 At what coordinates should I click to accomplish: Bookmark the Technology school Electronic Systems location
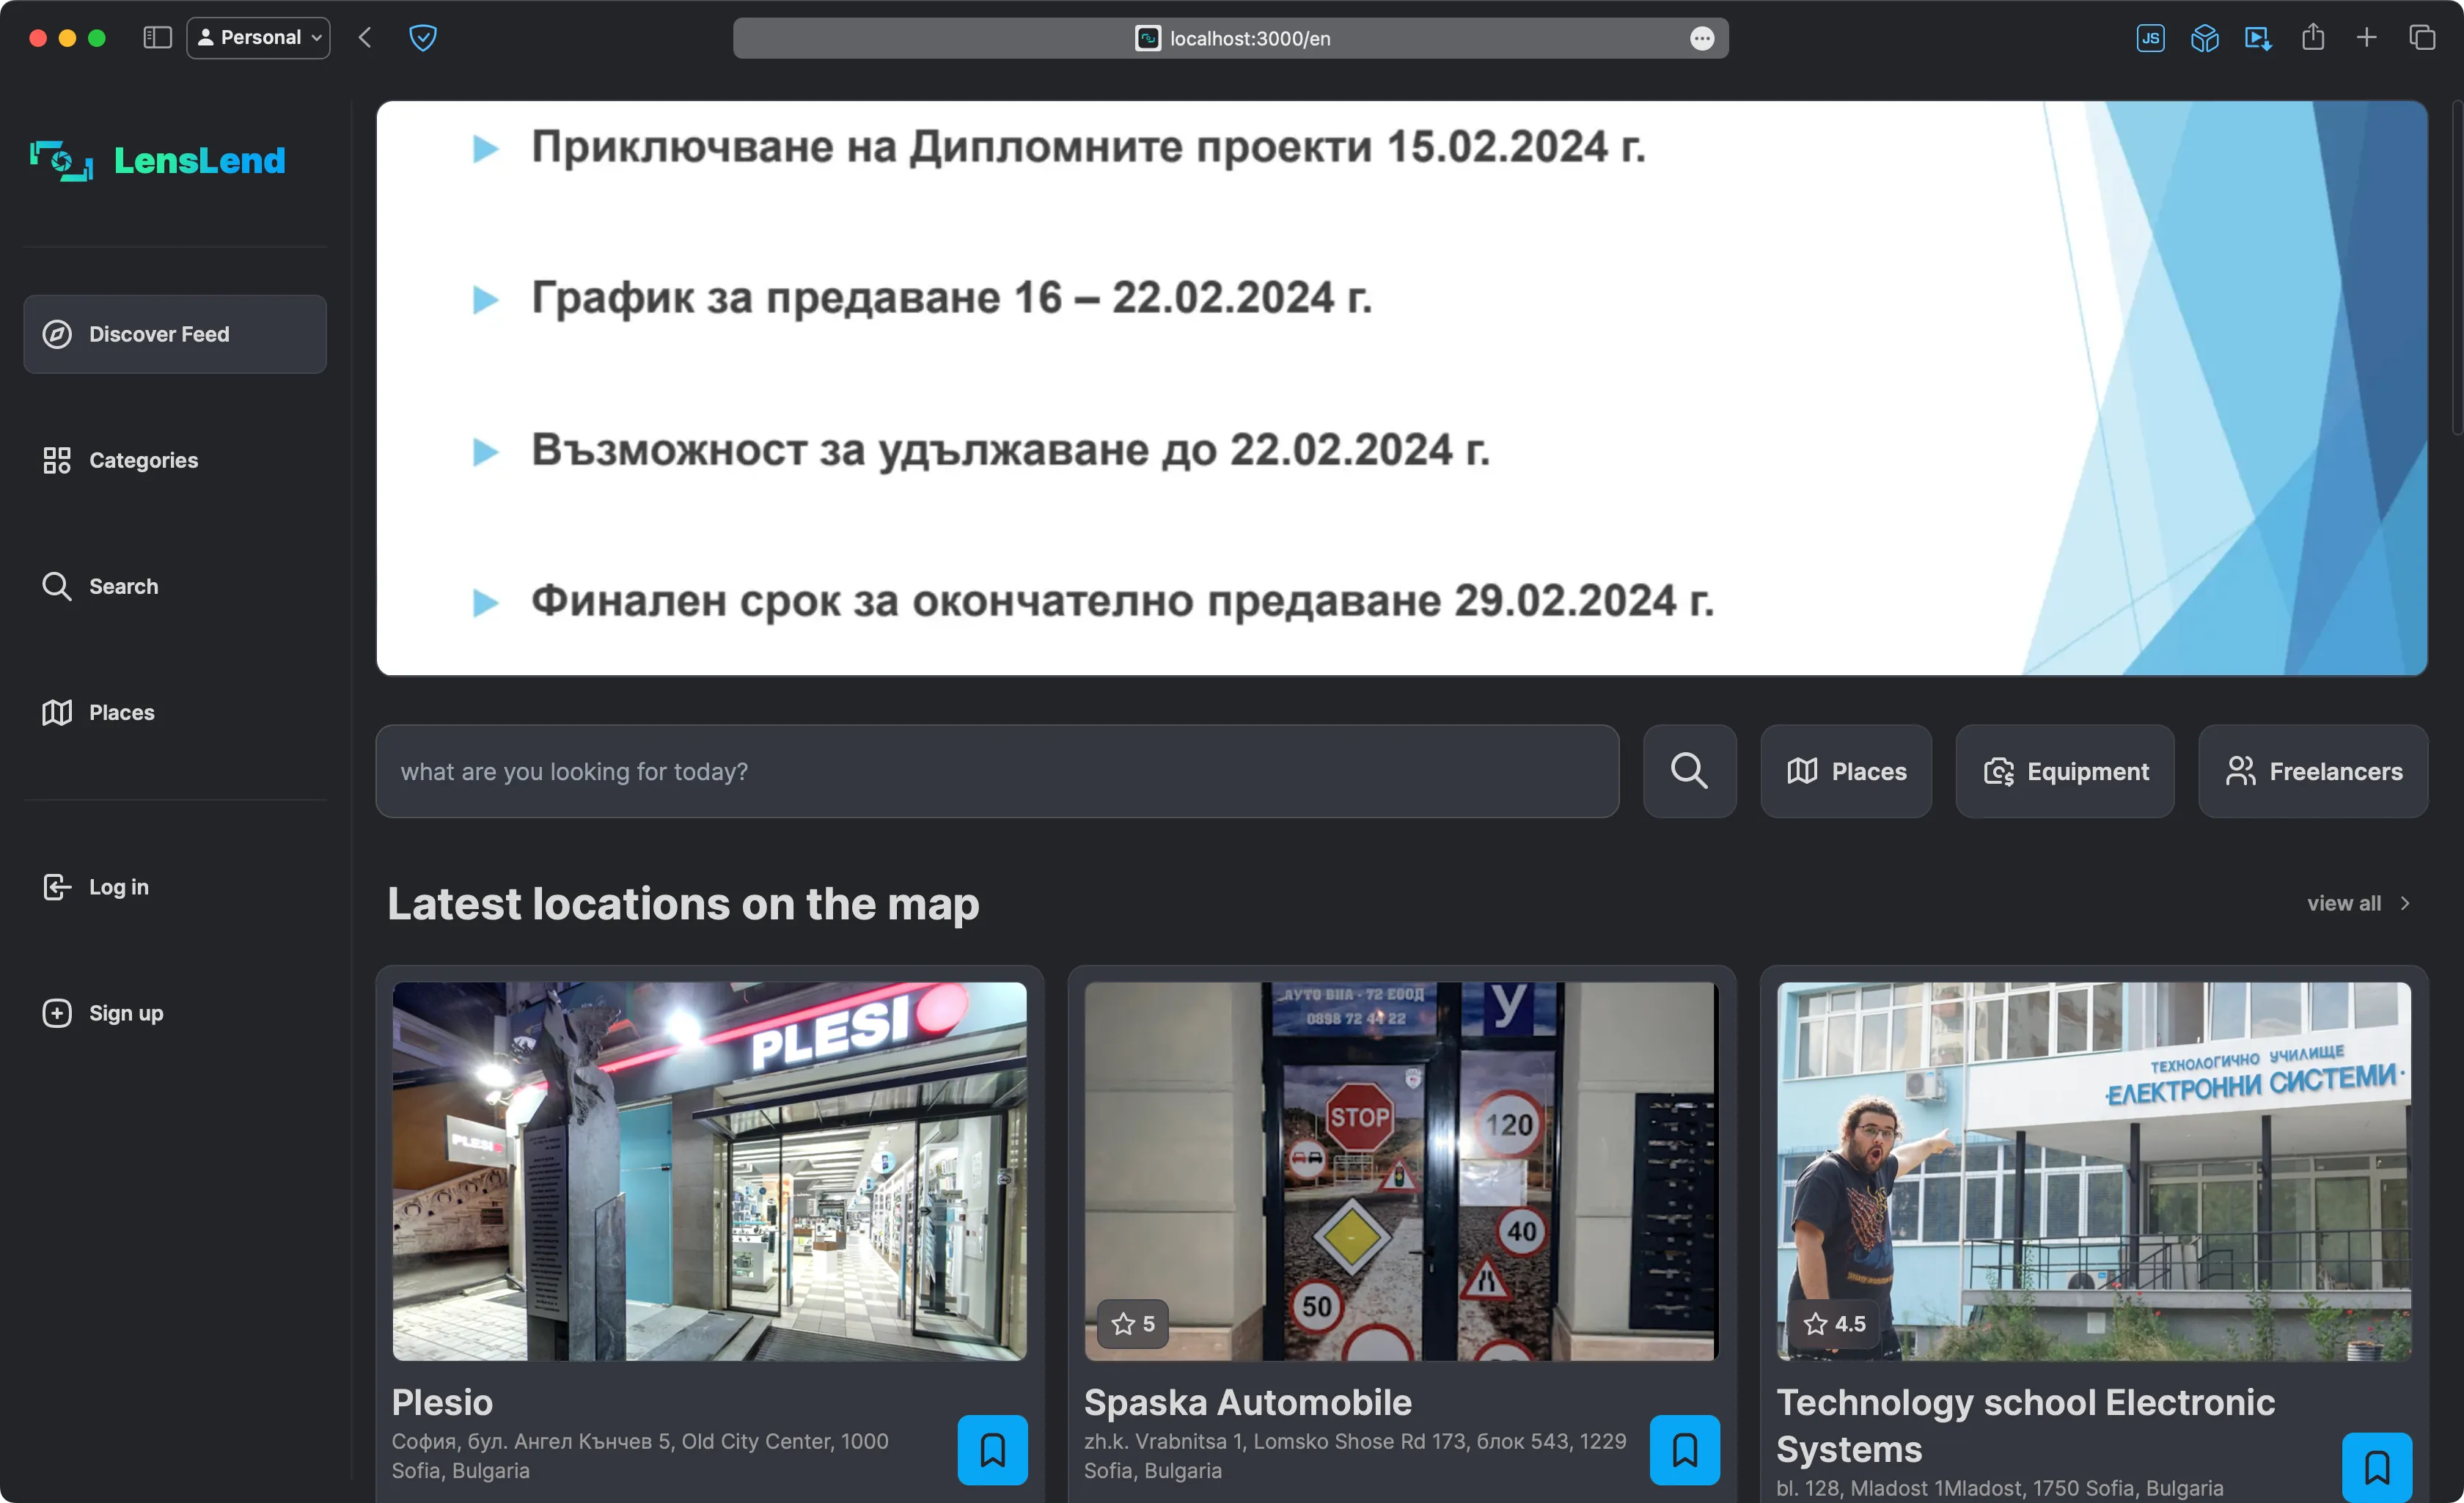coord(2376,1467)
